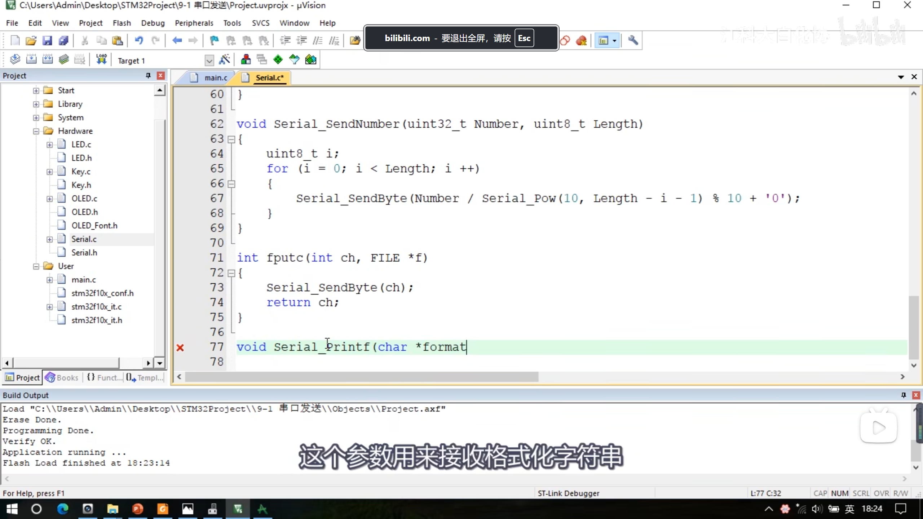Toggle pin on Build Output panel

coord(904,395)
